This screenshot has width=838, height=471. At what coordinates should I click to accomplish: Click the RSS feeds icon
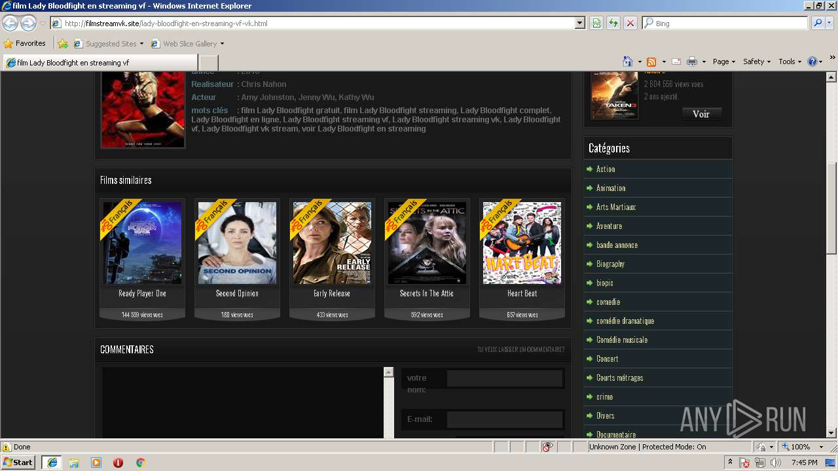651,61
